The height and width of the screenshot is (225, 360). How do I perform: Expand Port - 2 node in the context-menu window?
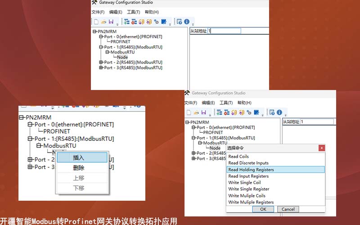30,159
